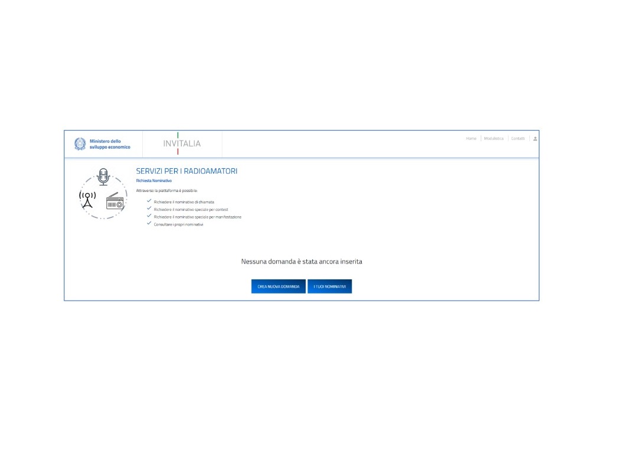Select text Consultare i propri nominativi
Screen dimensions: 622x466
click(178, 224)
